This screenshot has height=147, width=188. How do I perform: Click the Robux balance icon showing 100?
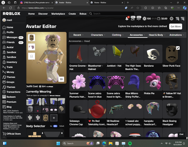[144, 19]
